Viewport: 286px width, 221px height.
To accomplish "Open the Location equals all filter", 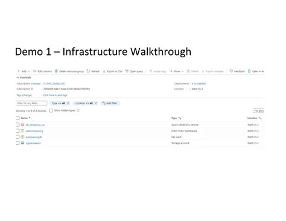I will click(84, 103).
